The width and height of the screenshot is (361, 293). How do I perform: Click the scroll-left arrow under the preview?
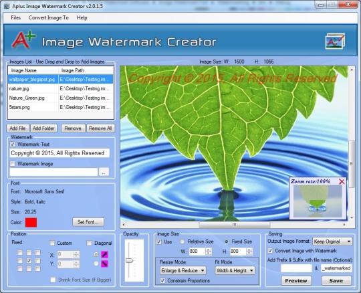point(124,225)
